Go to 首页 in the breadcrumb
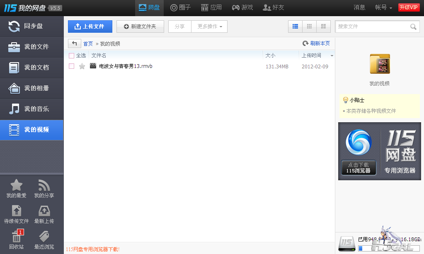 tap(88, 44)
